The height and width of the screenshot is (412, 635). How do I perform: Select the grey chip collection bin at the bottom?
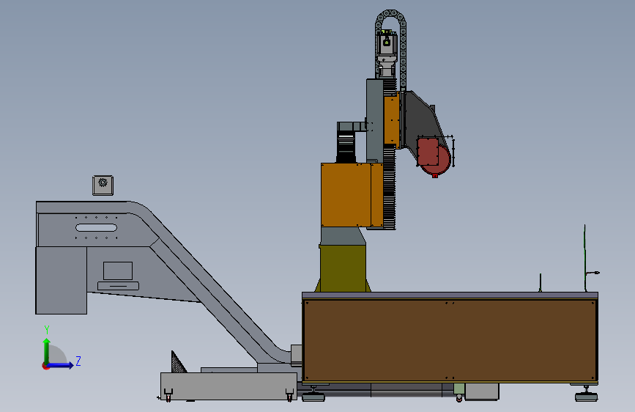[x=229, y=386]
